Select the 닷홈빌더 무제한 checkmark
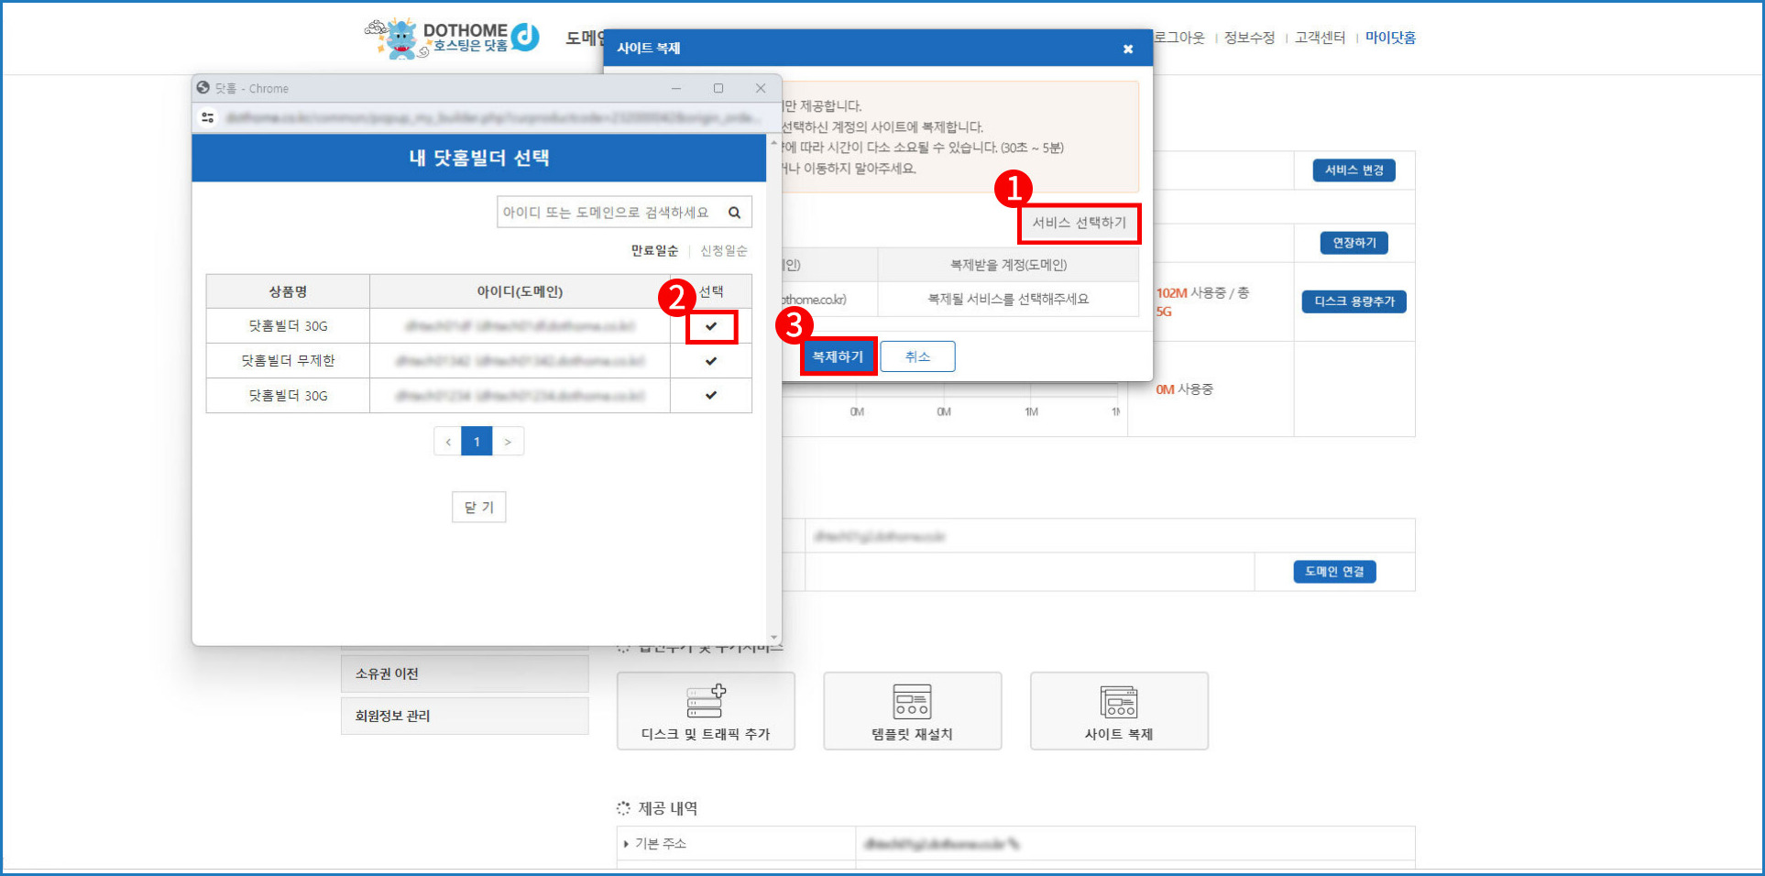 [711, 361]
